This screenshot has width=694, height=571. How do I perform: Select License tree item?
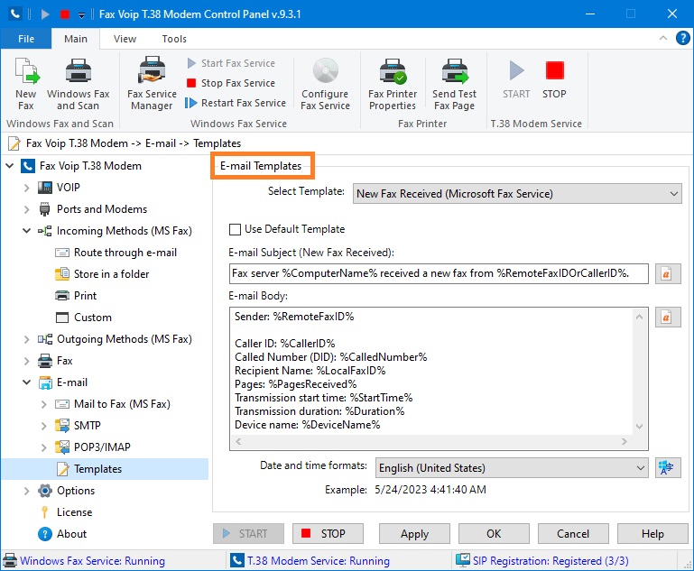coord(66,512)
